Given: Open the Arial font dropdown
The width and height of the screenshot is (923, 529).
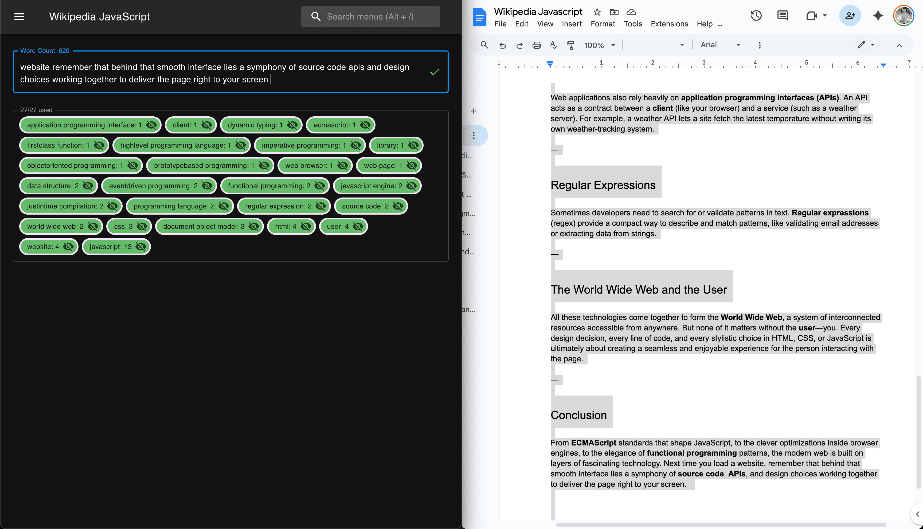Looking at the screenshot, I should point(719,44).
